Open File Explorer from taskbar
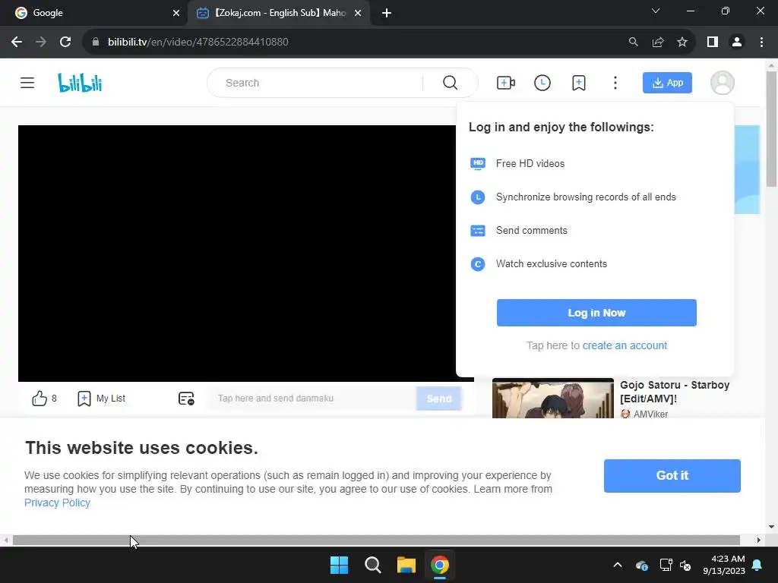Image resolution: width=778 pixels, height=583 pixels. click(406, 565)
